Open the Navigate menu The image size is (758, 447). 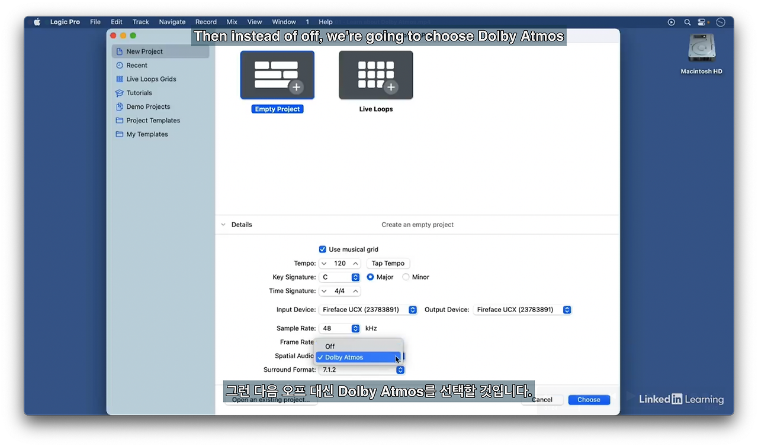(172, 22)
